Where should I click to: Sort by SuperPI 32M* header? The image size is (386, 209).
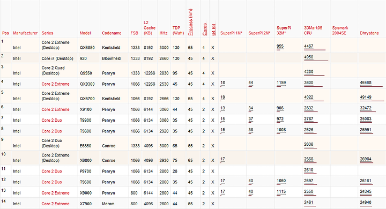(x=284, y=31)
